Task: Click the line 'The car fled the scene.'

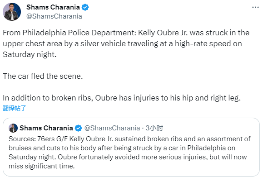Action: 43,76
